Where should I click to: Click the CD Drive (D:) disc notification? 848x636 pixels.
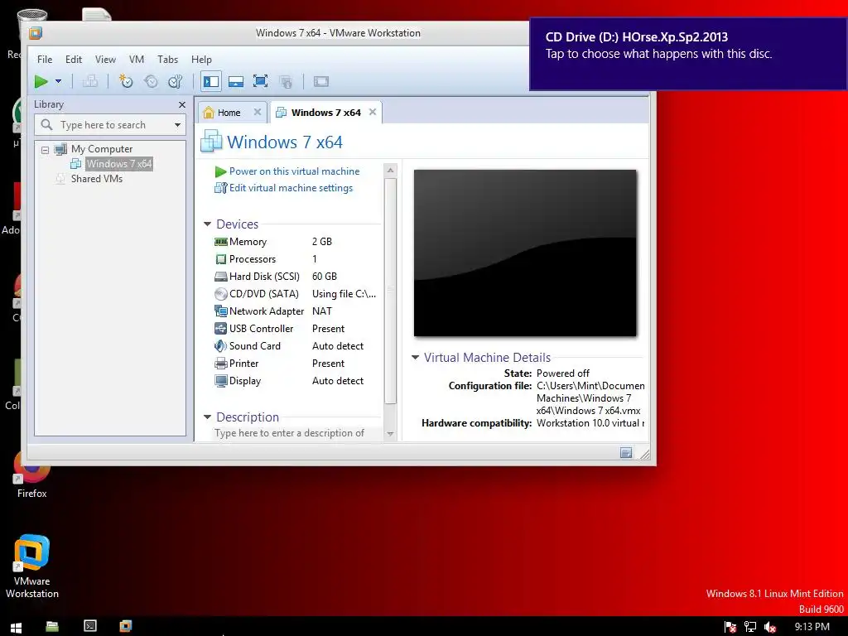688,54
